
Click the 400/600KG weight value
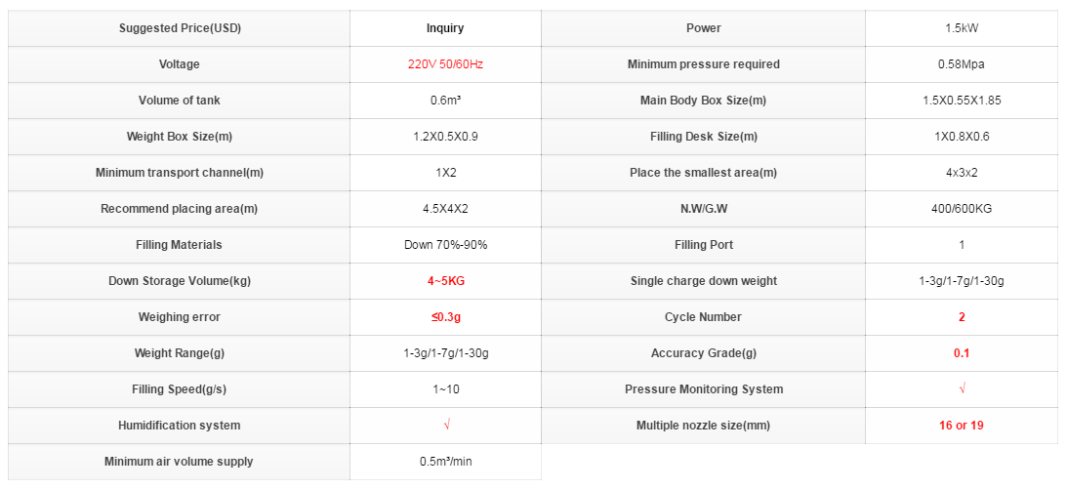click(962, 209)
